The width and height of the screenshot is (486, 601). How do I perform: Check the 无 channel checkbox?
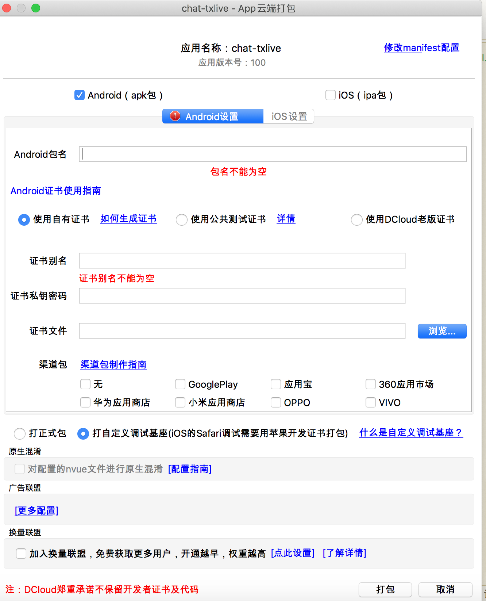85,384
